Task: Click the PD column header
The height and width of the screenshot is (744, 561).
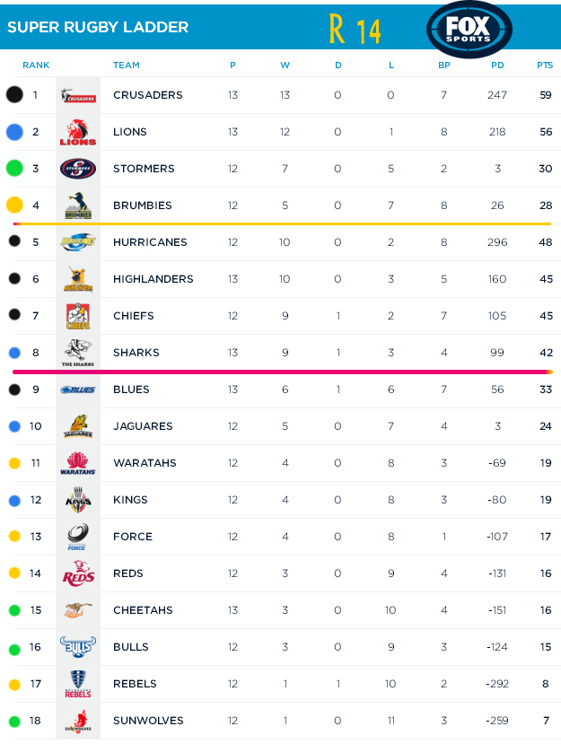Action: [x=498, y=65]
